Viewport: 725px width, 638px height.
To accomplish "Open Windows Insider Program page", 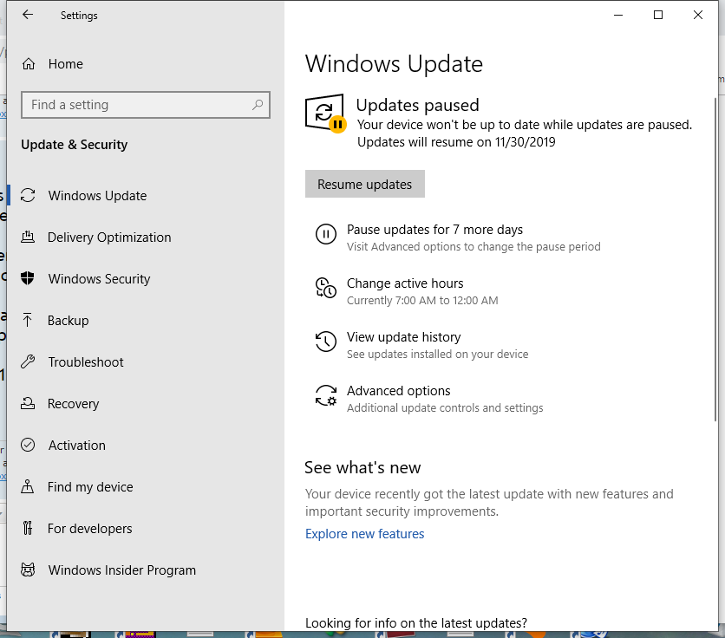I will [x=122, y=570].
